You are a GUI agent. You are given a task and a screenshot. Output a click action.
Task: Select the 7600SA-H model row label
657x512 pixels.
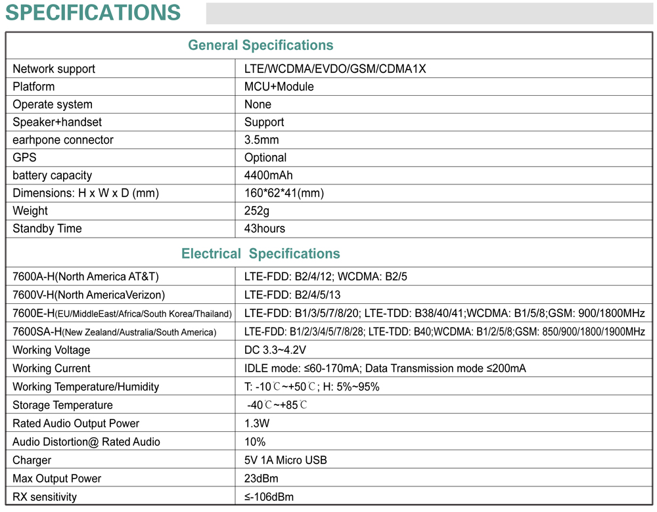tap(114, 331)
